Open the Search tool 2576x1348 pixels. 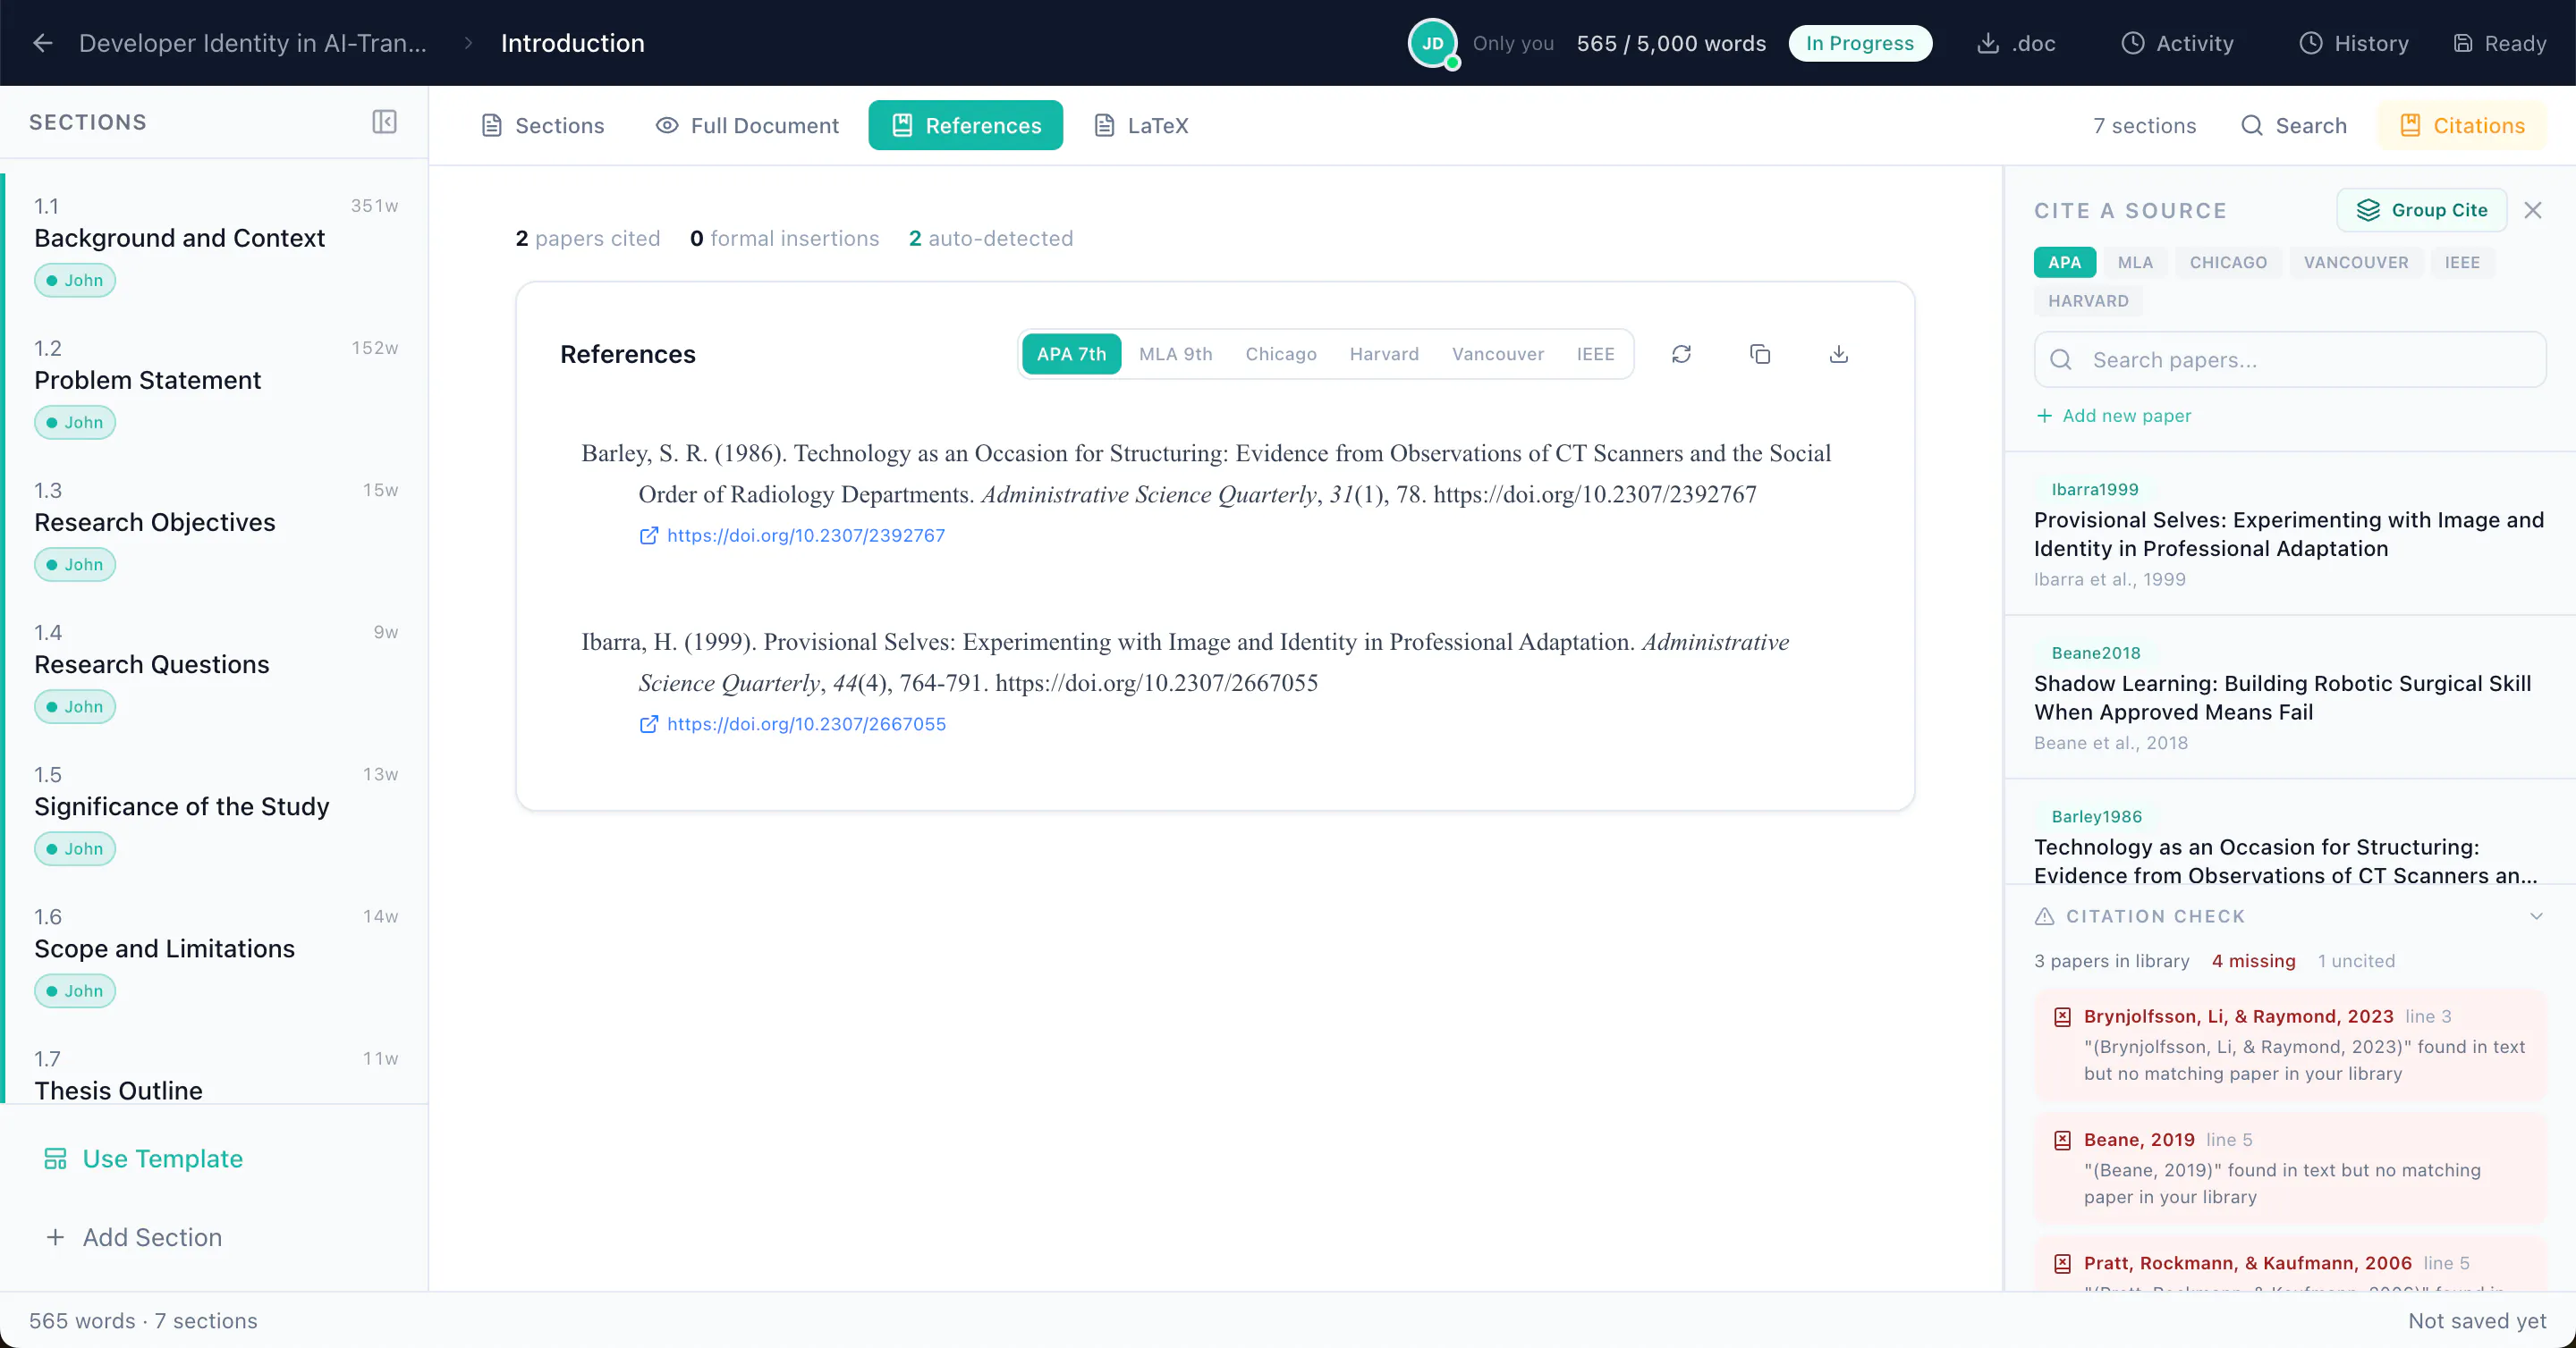point(2294,126)
